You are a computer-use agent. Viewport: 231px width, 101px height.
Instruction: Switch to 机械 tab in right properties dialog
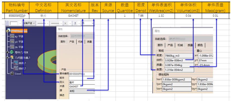click(x=180, y=45)
